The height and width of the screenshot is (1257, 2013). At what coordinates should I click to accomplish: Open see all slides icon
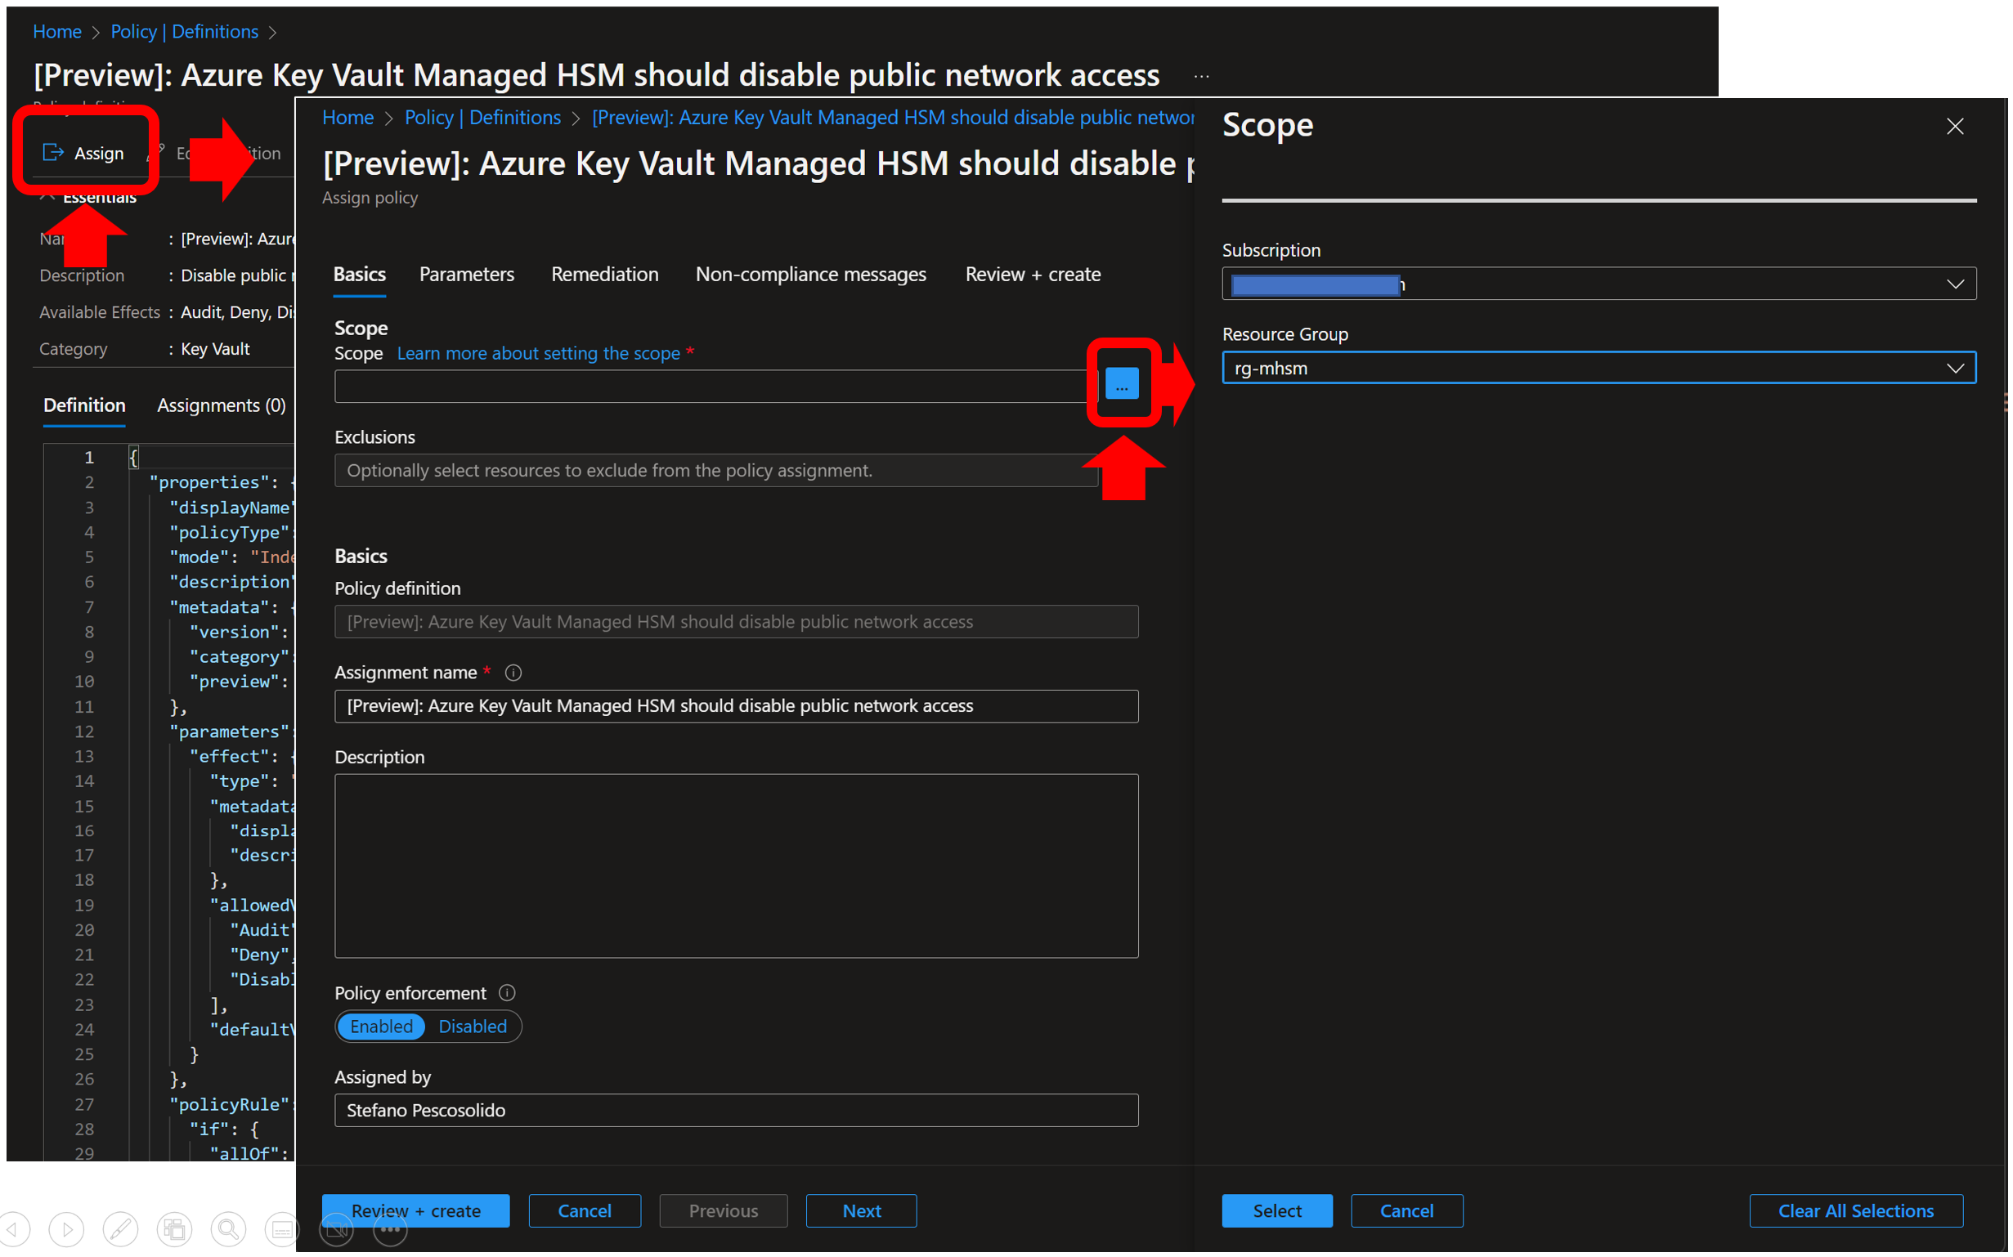175,1231
